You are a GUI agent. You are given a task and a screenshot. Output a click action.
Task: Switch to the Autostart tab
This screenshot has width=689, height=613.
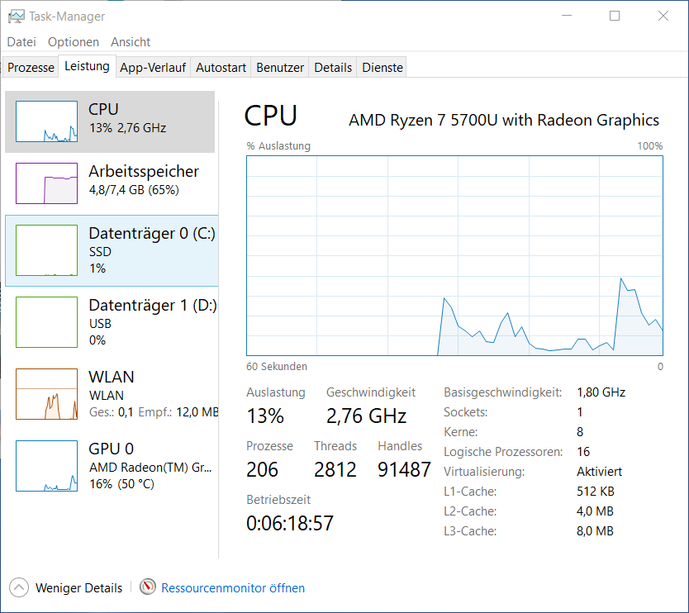coord(221,68)
